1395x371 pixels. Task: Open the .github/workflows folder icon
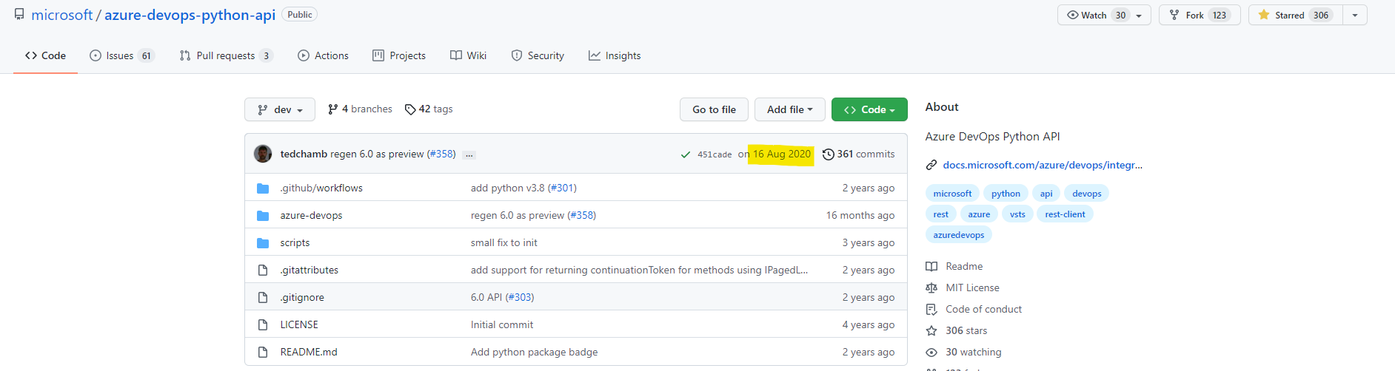(x=263, y=188)
